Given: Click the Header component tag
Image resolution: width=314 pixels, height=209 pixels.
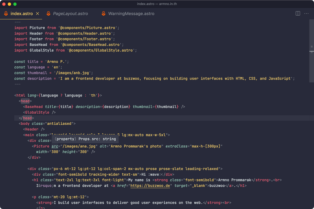Looking at the screenshot, I should 32,129.
